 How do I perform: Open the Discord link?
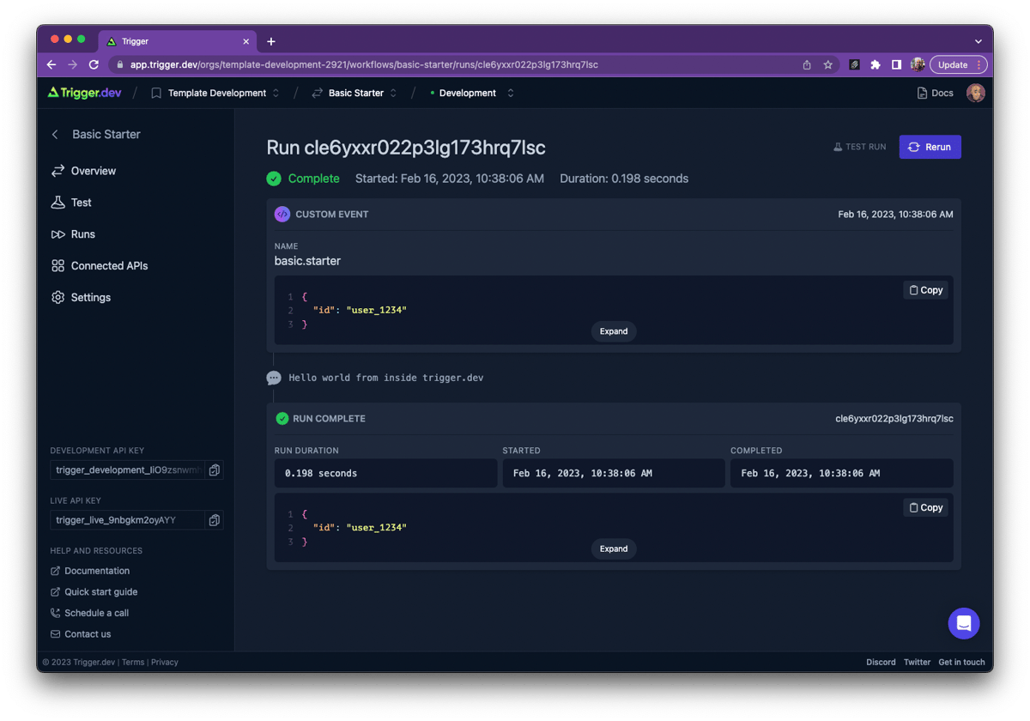(x=881, y=663)
